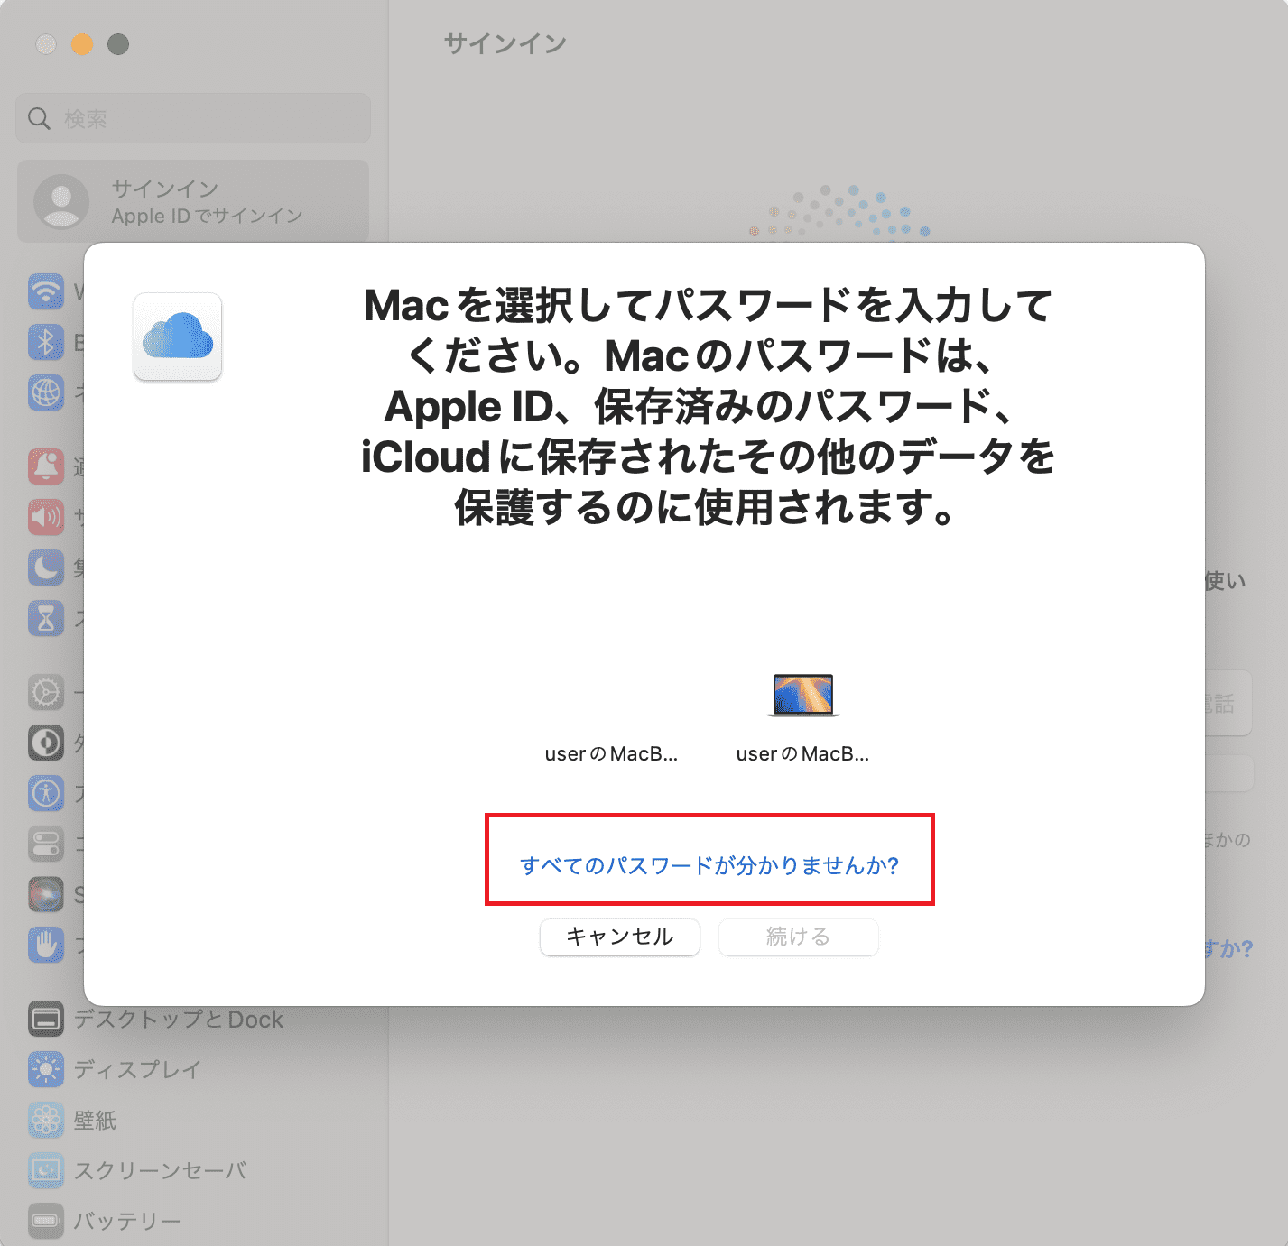
Task: Click the Battery icon in sidebar
Action: (46, 1221)
